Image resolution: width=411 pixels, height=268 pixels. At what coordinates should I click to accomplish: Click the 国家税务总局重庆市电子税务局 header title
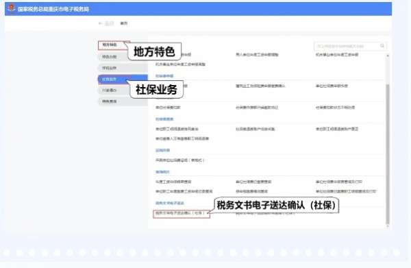pyautogui.click(x=53, y=9)
